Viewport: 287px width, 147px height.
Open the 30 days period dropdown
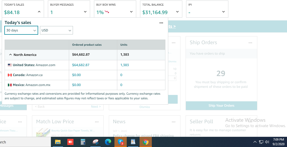(x=21, y=30)
